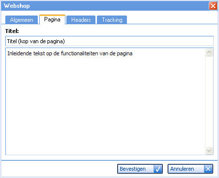Viewport: 219px width, 178px height.
Task: Go to the Tracking tab
Action: click(112, 20)
